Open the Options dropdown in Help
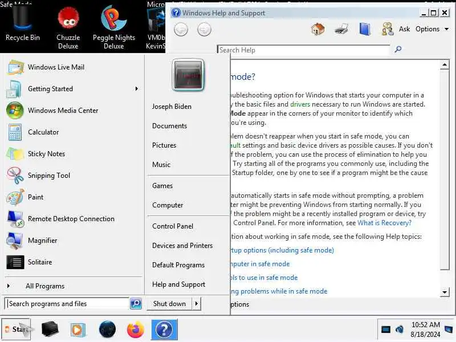 click(x=432, y=29)
